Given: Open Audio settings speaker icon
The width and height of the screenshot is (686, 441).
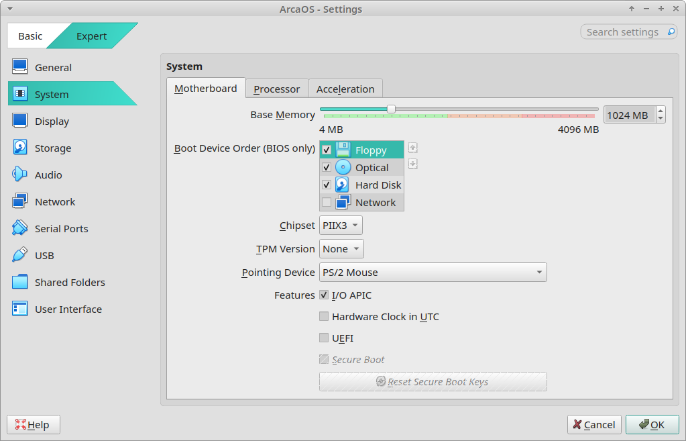Looking at the screenshot, I should click(x=19, y=175).
